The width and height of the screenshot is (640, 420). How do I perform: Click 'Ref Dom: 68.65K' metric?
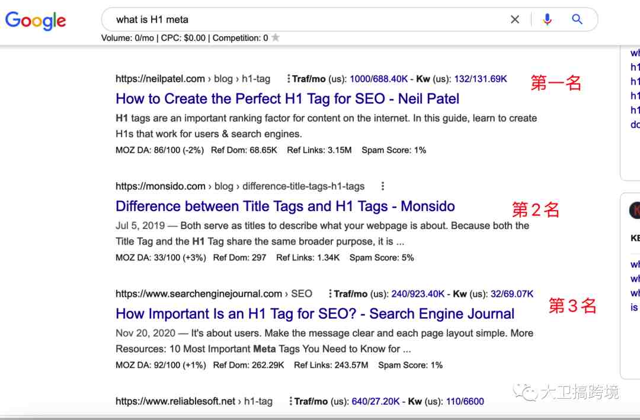pos(244,150)
